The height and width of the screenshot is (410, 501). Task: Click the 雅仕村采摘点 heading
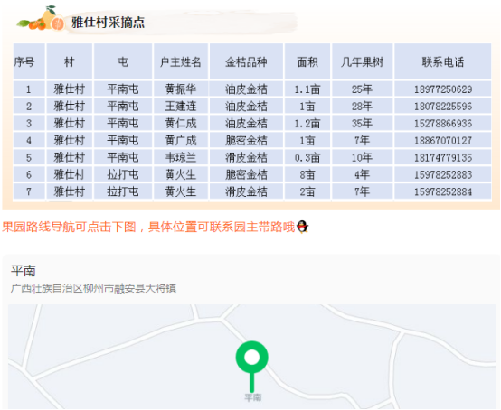(108, 23)
